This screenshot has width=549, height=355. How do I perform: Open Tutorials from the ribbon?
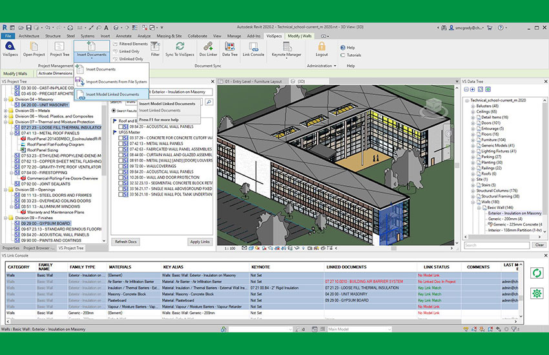(x=351, y=56)
